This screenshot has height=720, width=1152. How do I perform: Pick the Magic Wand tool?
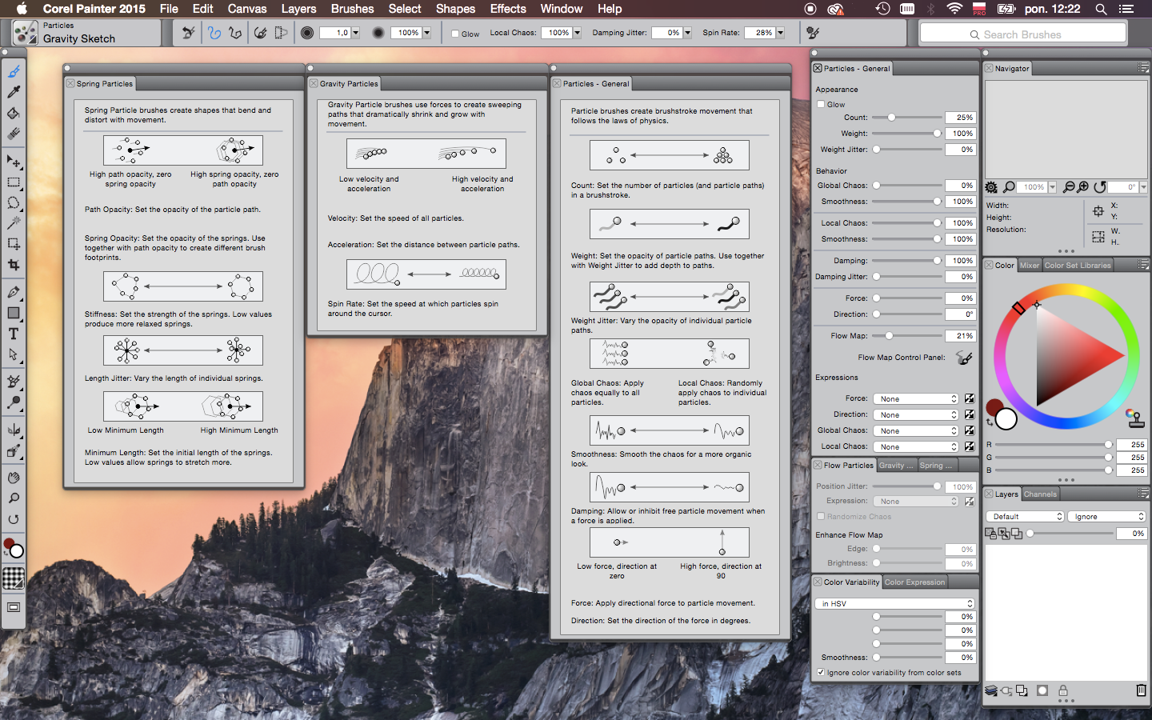[14, 223]
